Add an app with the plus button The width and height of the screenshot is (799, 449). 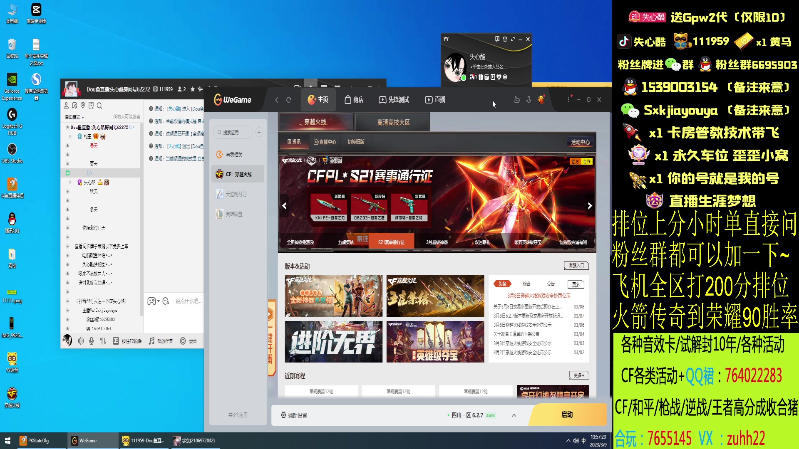[x=259, y=132]
